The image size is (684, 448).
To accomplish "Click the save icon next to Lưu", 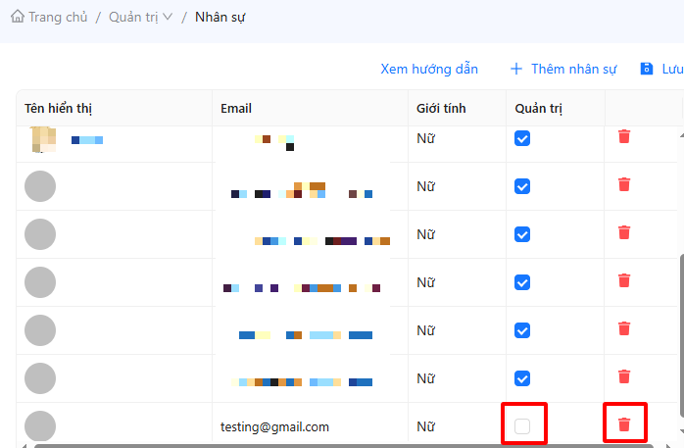I will [647, 69].
